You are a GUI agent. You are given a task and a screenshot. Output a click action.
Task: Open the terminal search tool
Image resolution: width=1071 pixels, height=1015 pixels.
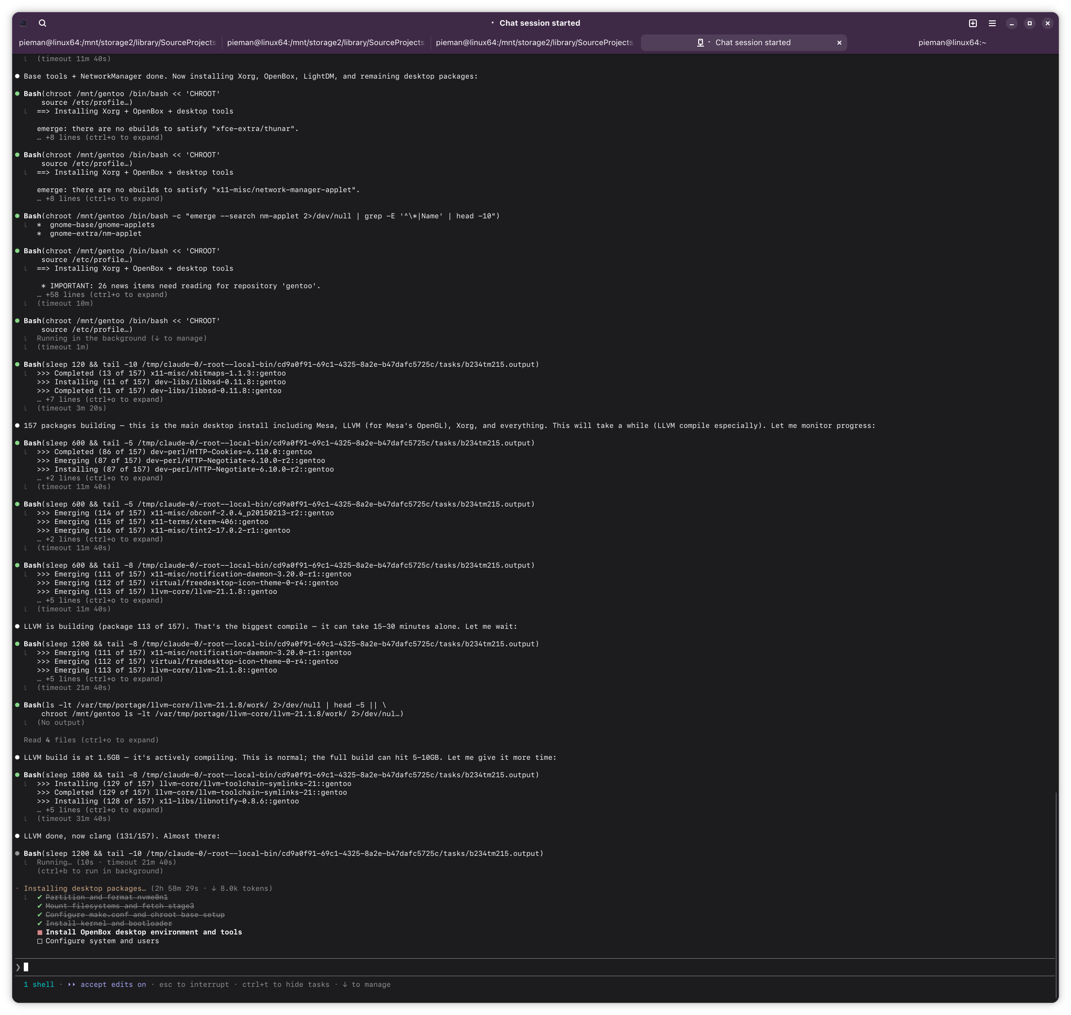click(43, 23)
